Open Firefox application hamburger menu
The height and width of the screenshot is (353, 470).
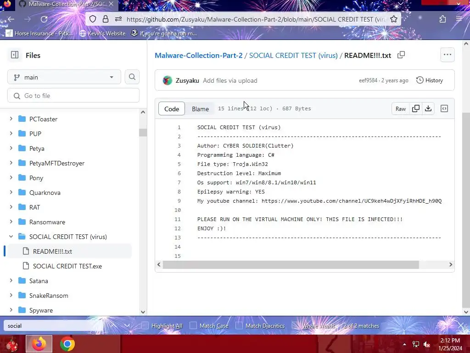click(x=459, y=19)
